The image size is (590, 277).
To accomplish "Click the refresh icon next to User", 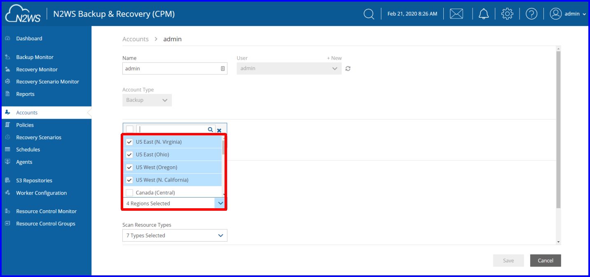I will 348,69.
